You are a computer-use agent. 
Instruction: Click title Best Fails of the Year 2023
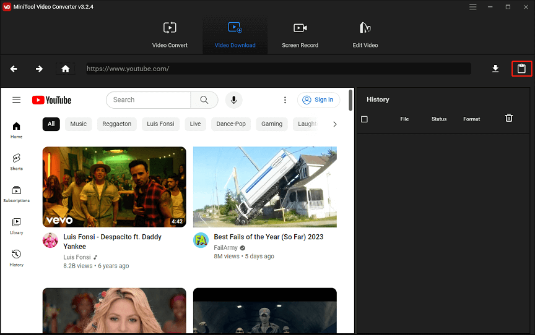coord(269,237)
